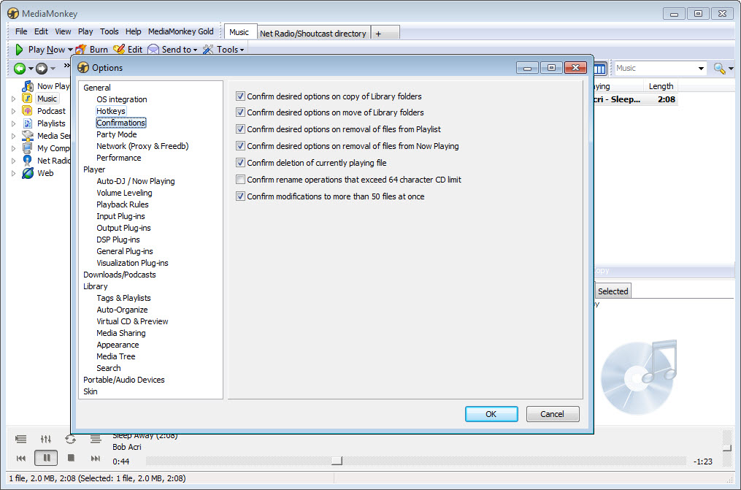Open Tags & Playlists options page

[124, 298]
